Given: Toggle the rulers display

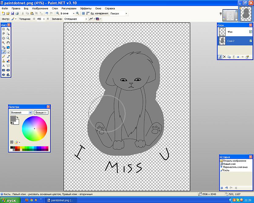Looking at the screenshot, I should (88, 13).
